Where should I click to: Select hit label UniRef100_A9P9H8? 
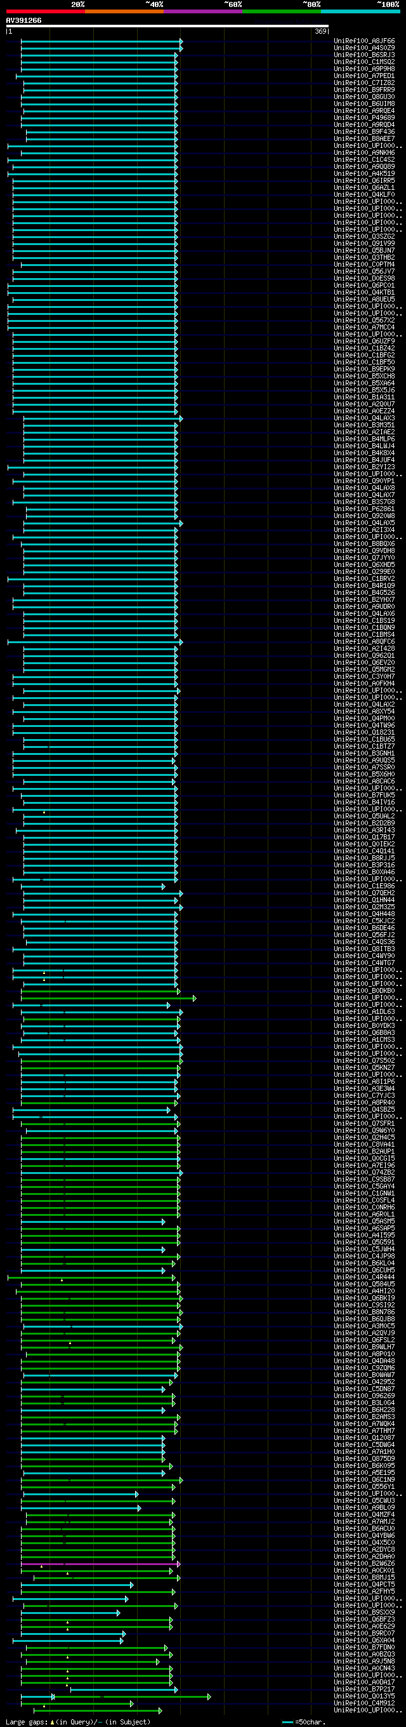click(x=365, y=69)
